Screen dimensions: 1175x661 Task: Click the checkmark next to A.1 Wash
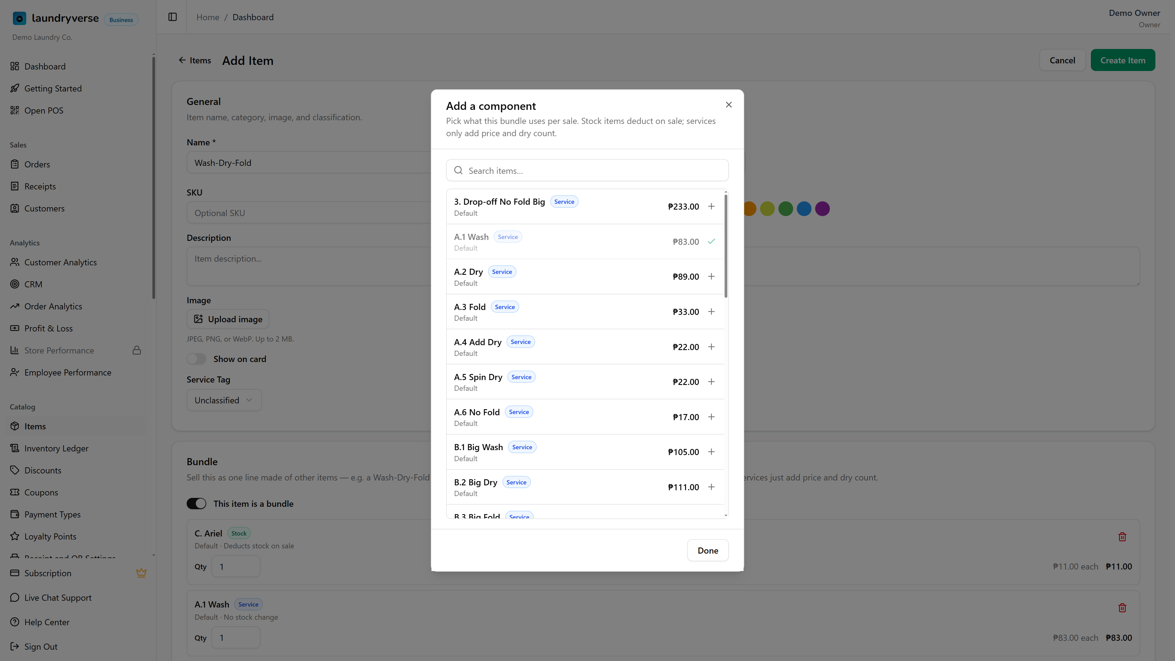pos(711,241)
